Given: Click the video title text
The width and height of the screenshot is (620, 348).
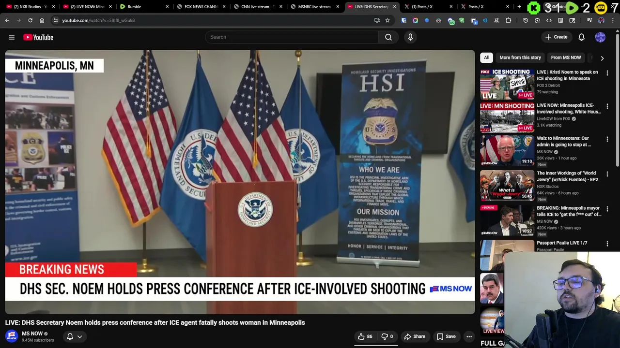Looking at the screenshot, I should [155, 322].
